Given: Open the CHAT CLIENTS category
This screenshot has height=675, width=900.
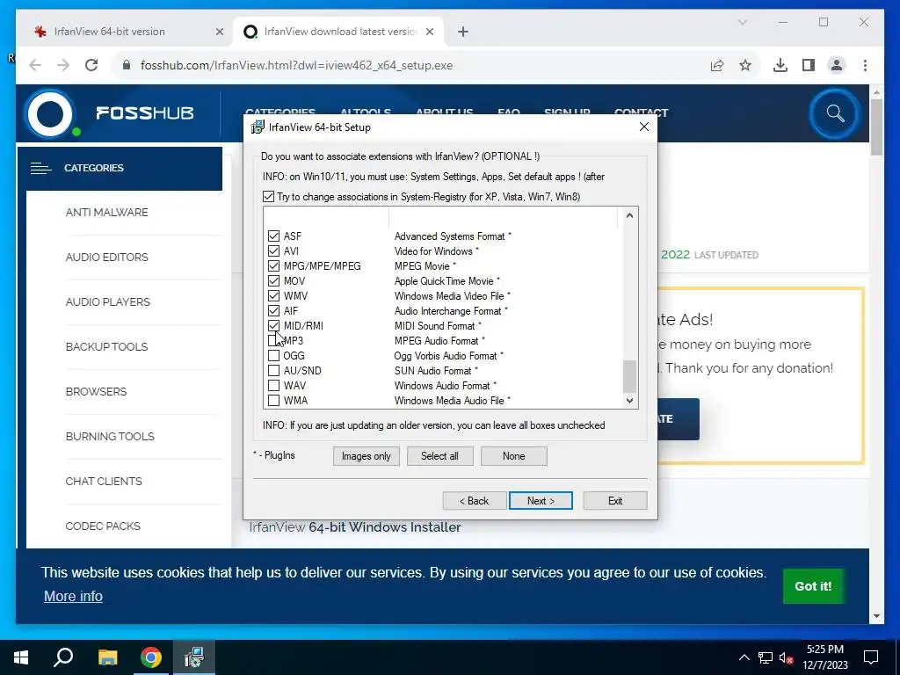Looking at the screenshot, I should tap(104, 481).
